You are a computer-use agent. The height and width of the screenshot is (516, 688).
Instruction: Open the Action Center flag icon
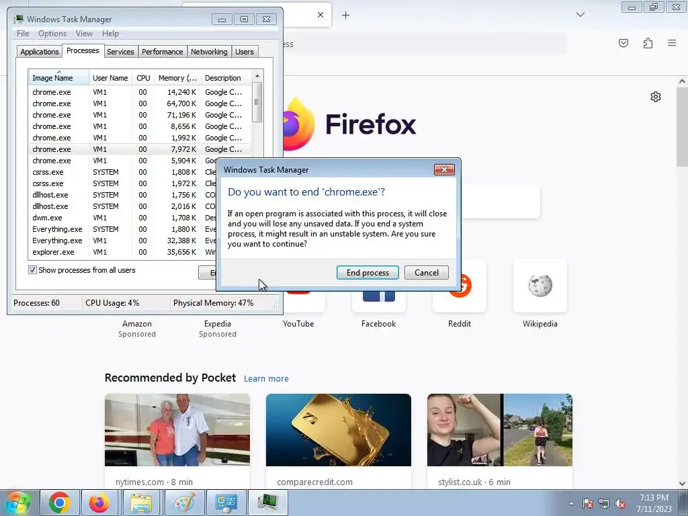pyautogui.click(x=588, y=504)
